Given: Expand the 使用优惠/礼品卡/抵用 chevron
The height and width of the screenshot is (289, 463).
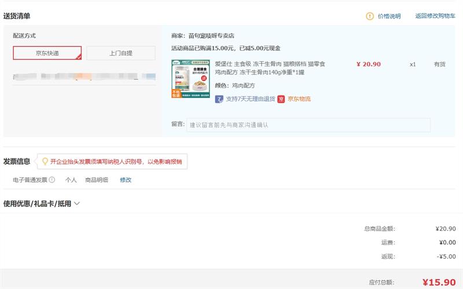Looking at the screenshot, I should coord(77,203).
